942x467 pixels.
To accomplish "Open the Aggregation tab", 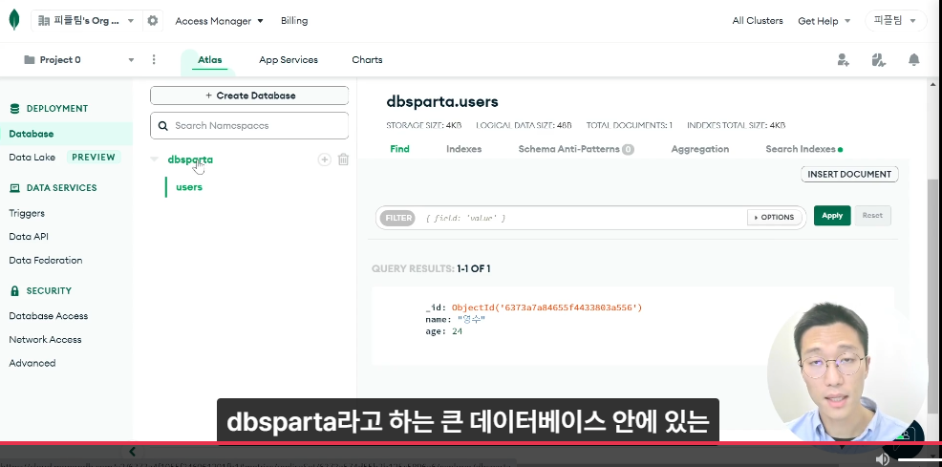I will (x=700, y=149).
